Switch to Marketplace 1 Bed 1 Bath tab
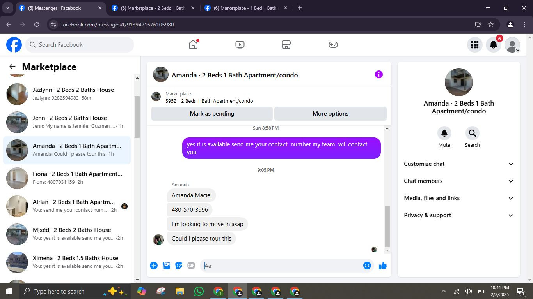 (x=246, y=8)
